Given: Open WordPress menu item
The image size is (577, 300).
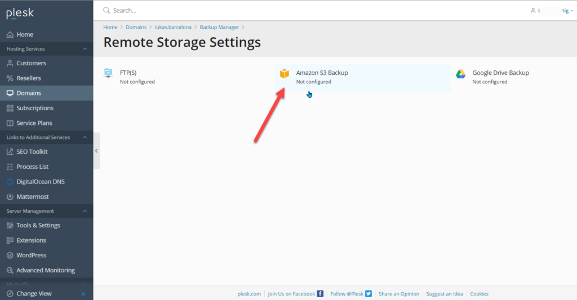Looking at the screenshot, I should [x=46, y=255].
